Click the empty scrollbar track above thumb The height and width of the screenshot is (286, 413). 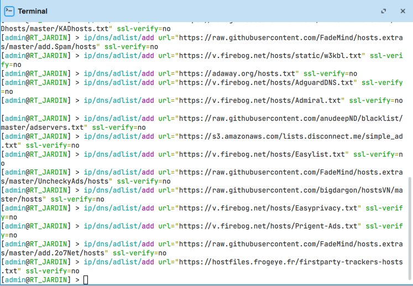[x=409, y=99]
